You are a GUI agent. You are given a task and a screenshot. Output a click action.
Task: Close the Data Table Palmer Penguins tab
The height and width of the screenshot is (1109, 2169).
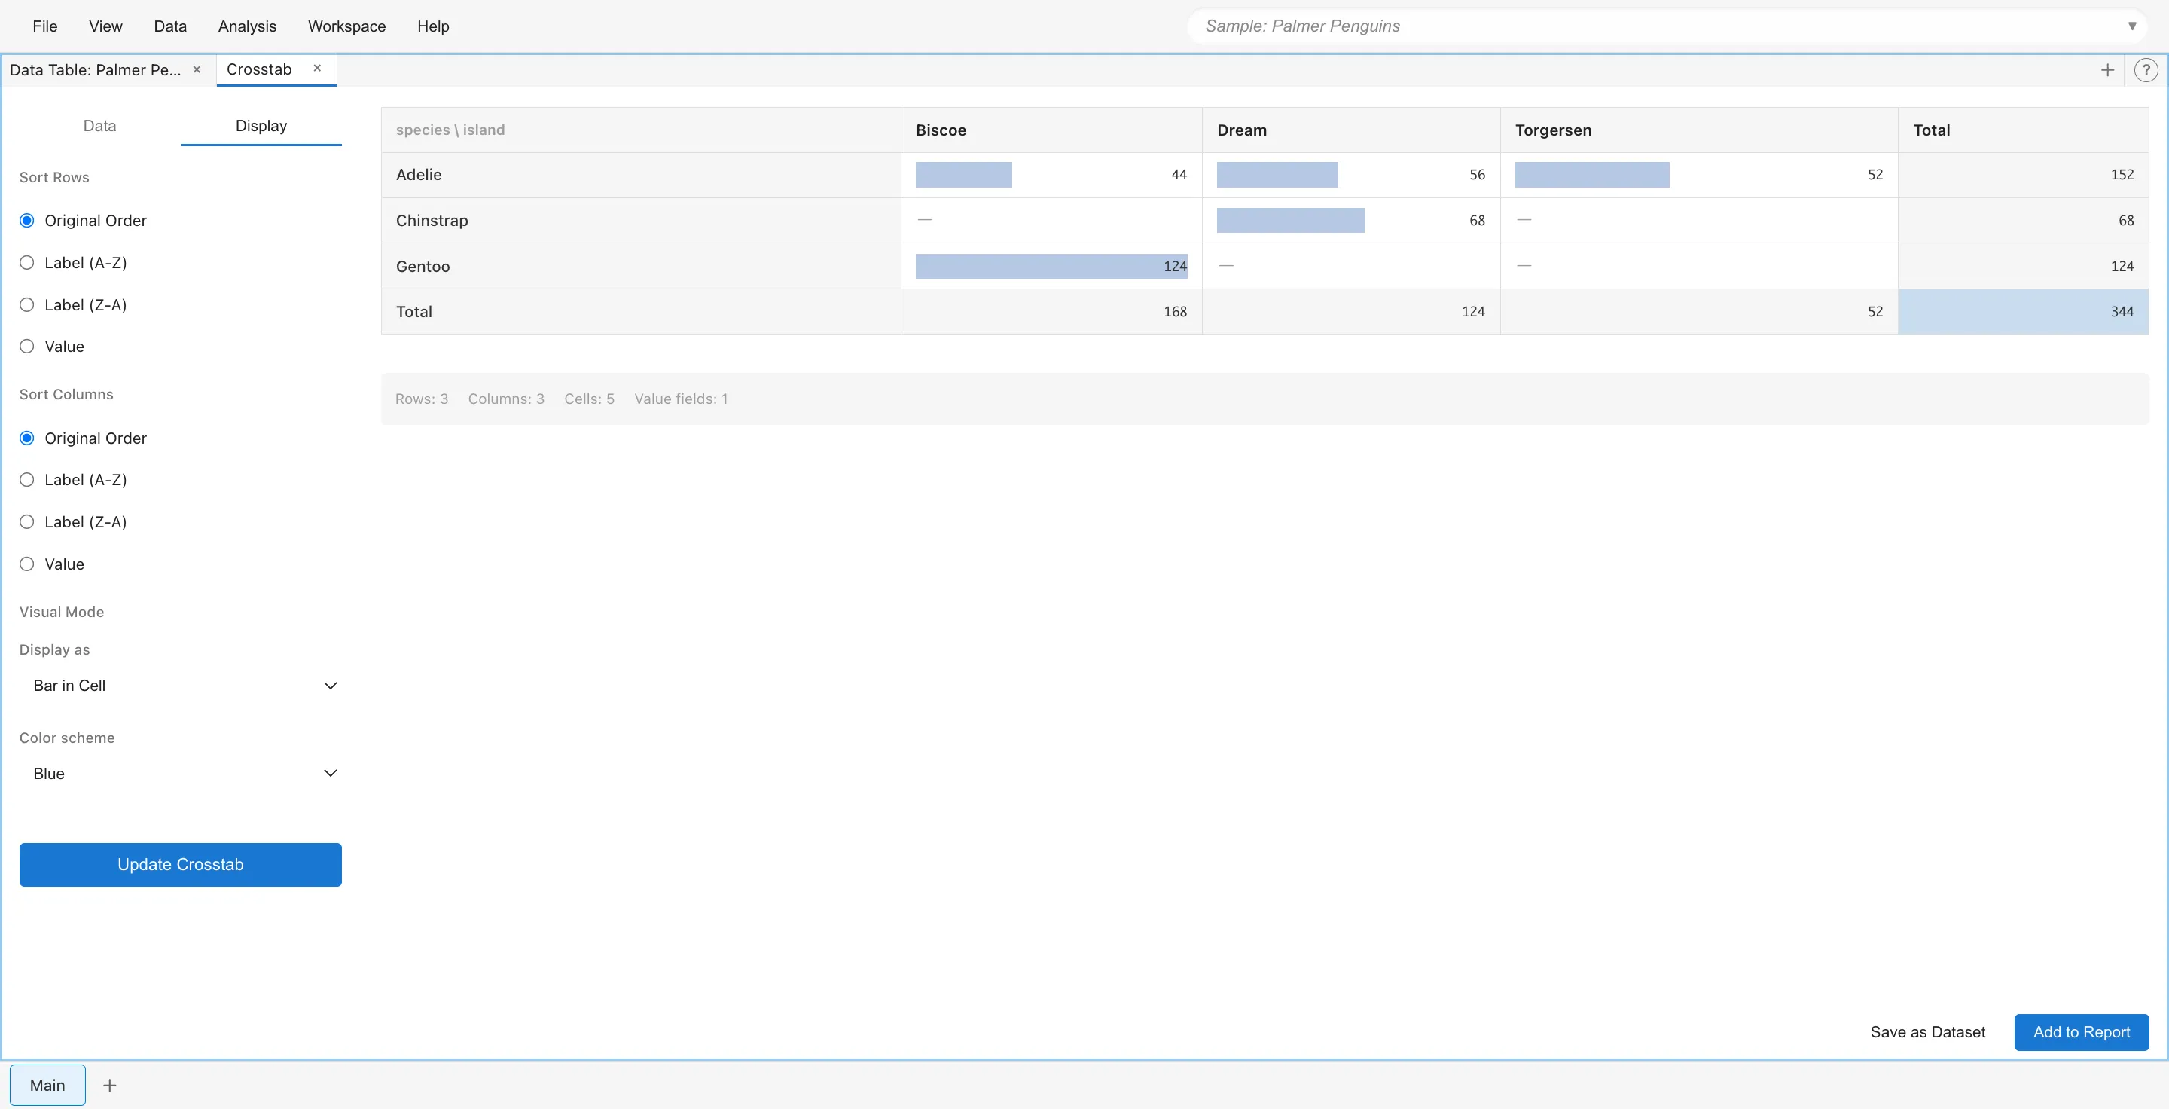[196, 69]
